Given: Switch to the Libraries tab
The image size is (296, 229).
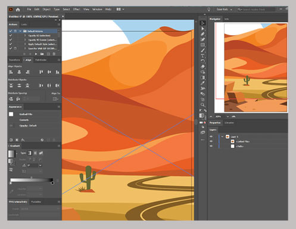Looking at the screenshot, I should [x=229, y=123].
